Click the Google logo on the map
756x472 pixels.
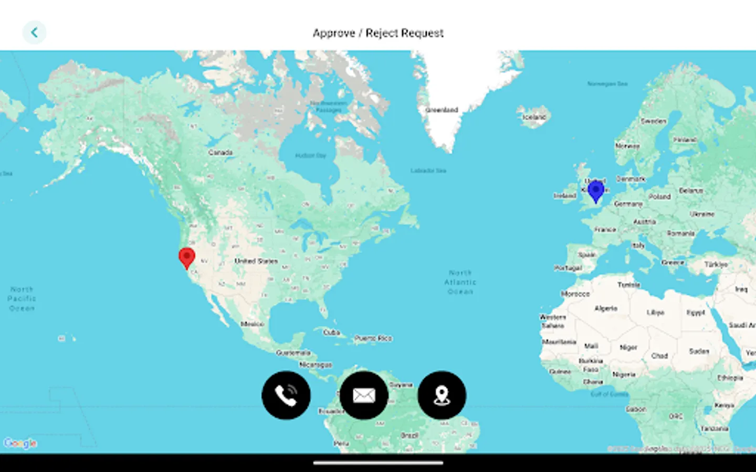coord(21,443)
